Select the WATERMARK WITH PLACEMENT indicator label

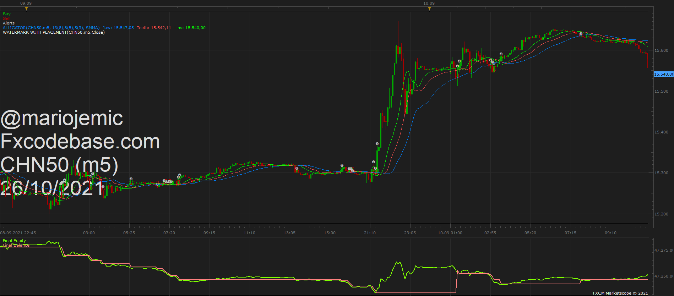pyautogui.click(x=54, y=32)
